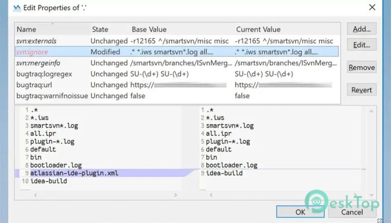Remove the selected property
This screenshot has height=223, width=391.
pyautogui.click(x=361, y=67)
